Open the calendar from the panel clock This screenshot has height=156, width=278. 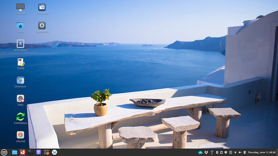[262, 152]
